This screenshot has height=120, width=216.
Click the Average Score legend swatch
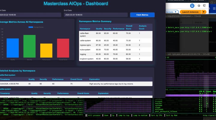(31, 27)
